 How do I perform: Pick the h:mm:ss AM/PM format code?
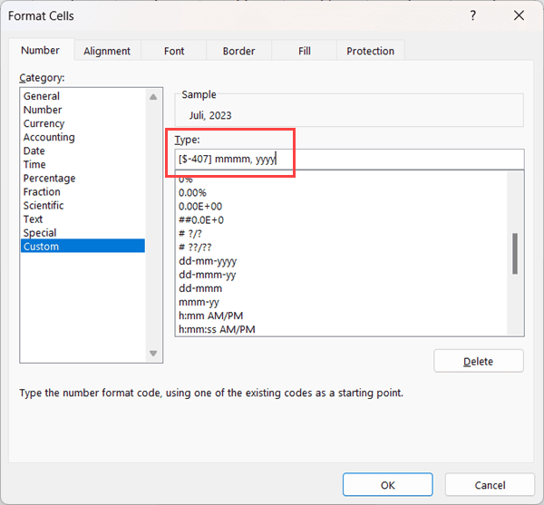tap(341, 329)
